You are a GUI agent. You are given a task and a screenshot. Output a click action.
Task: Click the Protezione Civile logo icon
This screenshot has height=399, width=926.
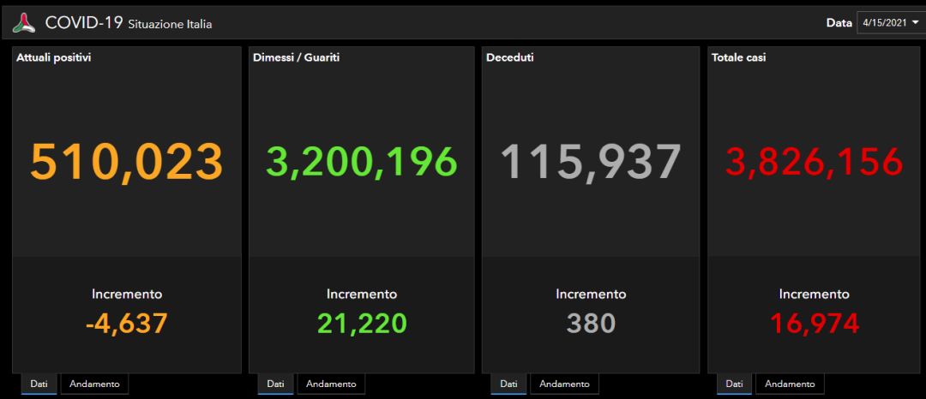tap(24, 23)
